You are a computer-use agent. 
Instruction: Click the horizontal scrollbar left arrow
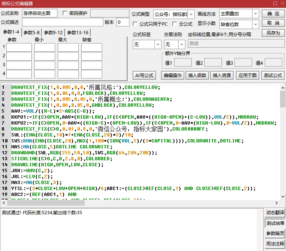point(4,203)
